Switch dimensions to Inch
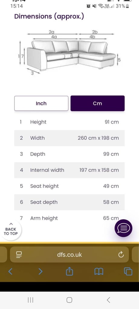 pyautogui.click(x=41, y=103)
